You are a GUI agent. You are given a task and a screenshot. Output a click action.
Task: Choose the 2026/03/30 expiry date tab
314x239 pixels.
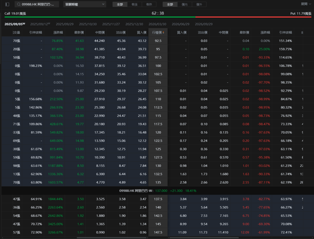tap(157, 24)
